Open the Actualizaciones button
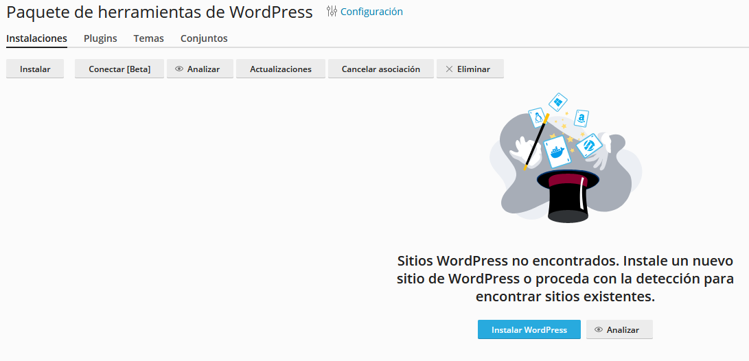749x361 pixels. pos(281,69)
